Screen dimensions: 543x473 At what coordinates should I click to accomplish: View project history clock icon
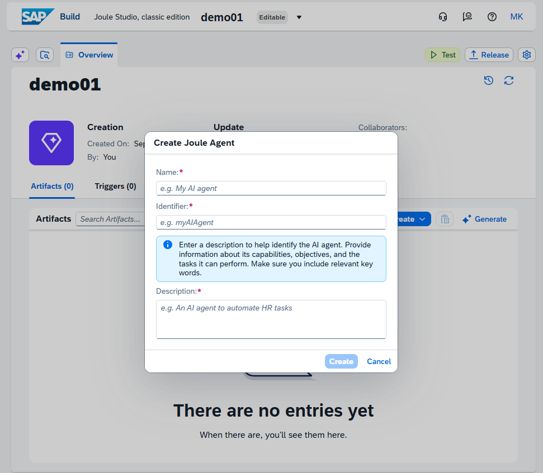489,80
